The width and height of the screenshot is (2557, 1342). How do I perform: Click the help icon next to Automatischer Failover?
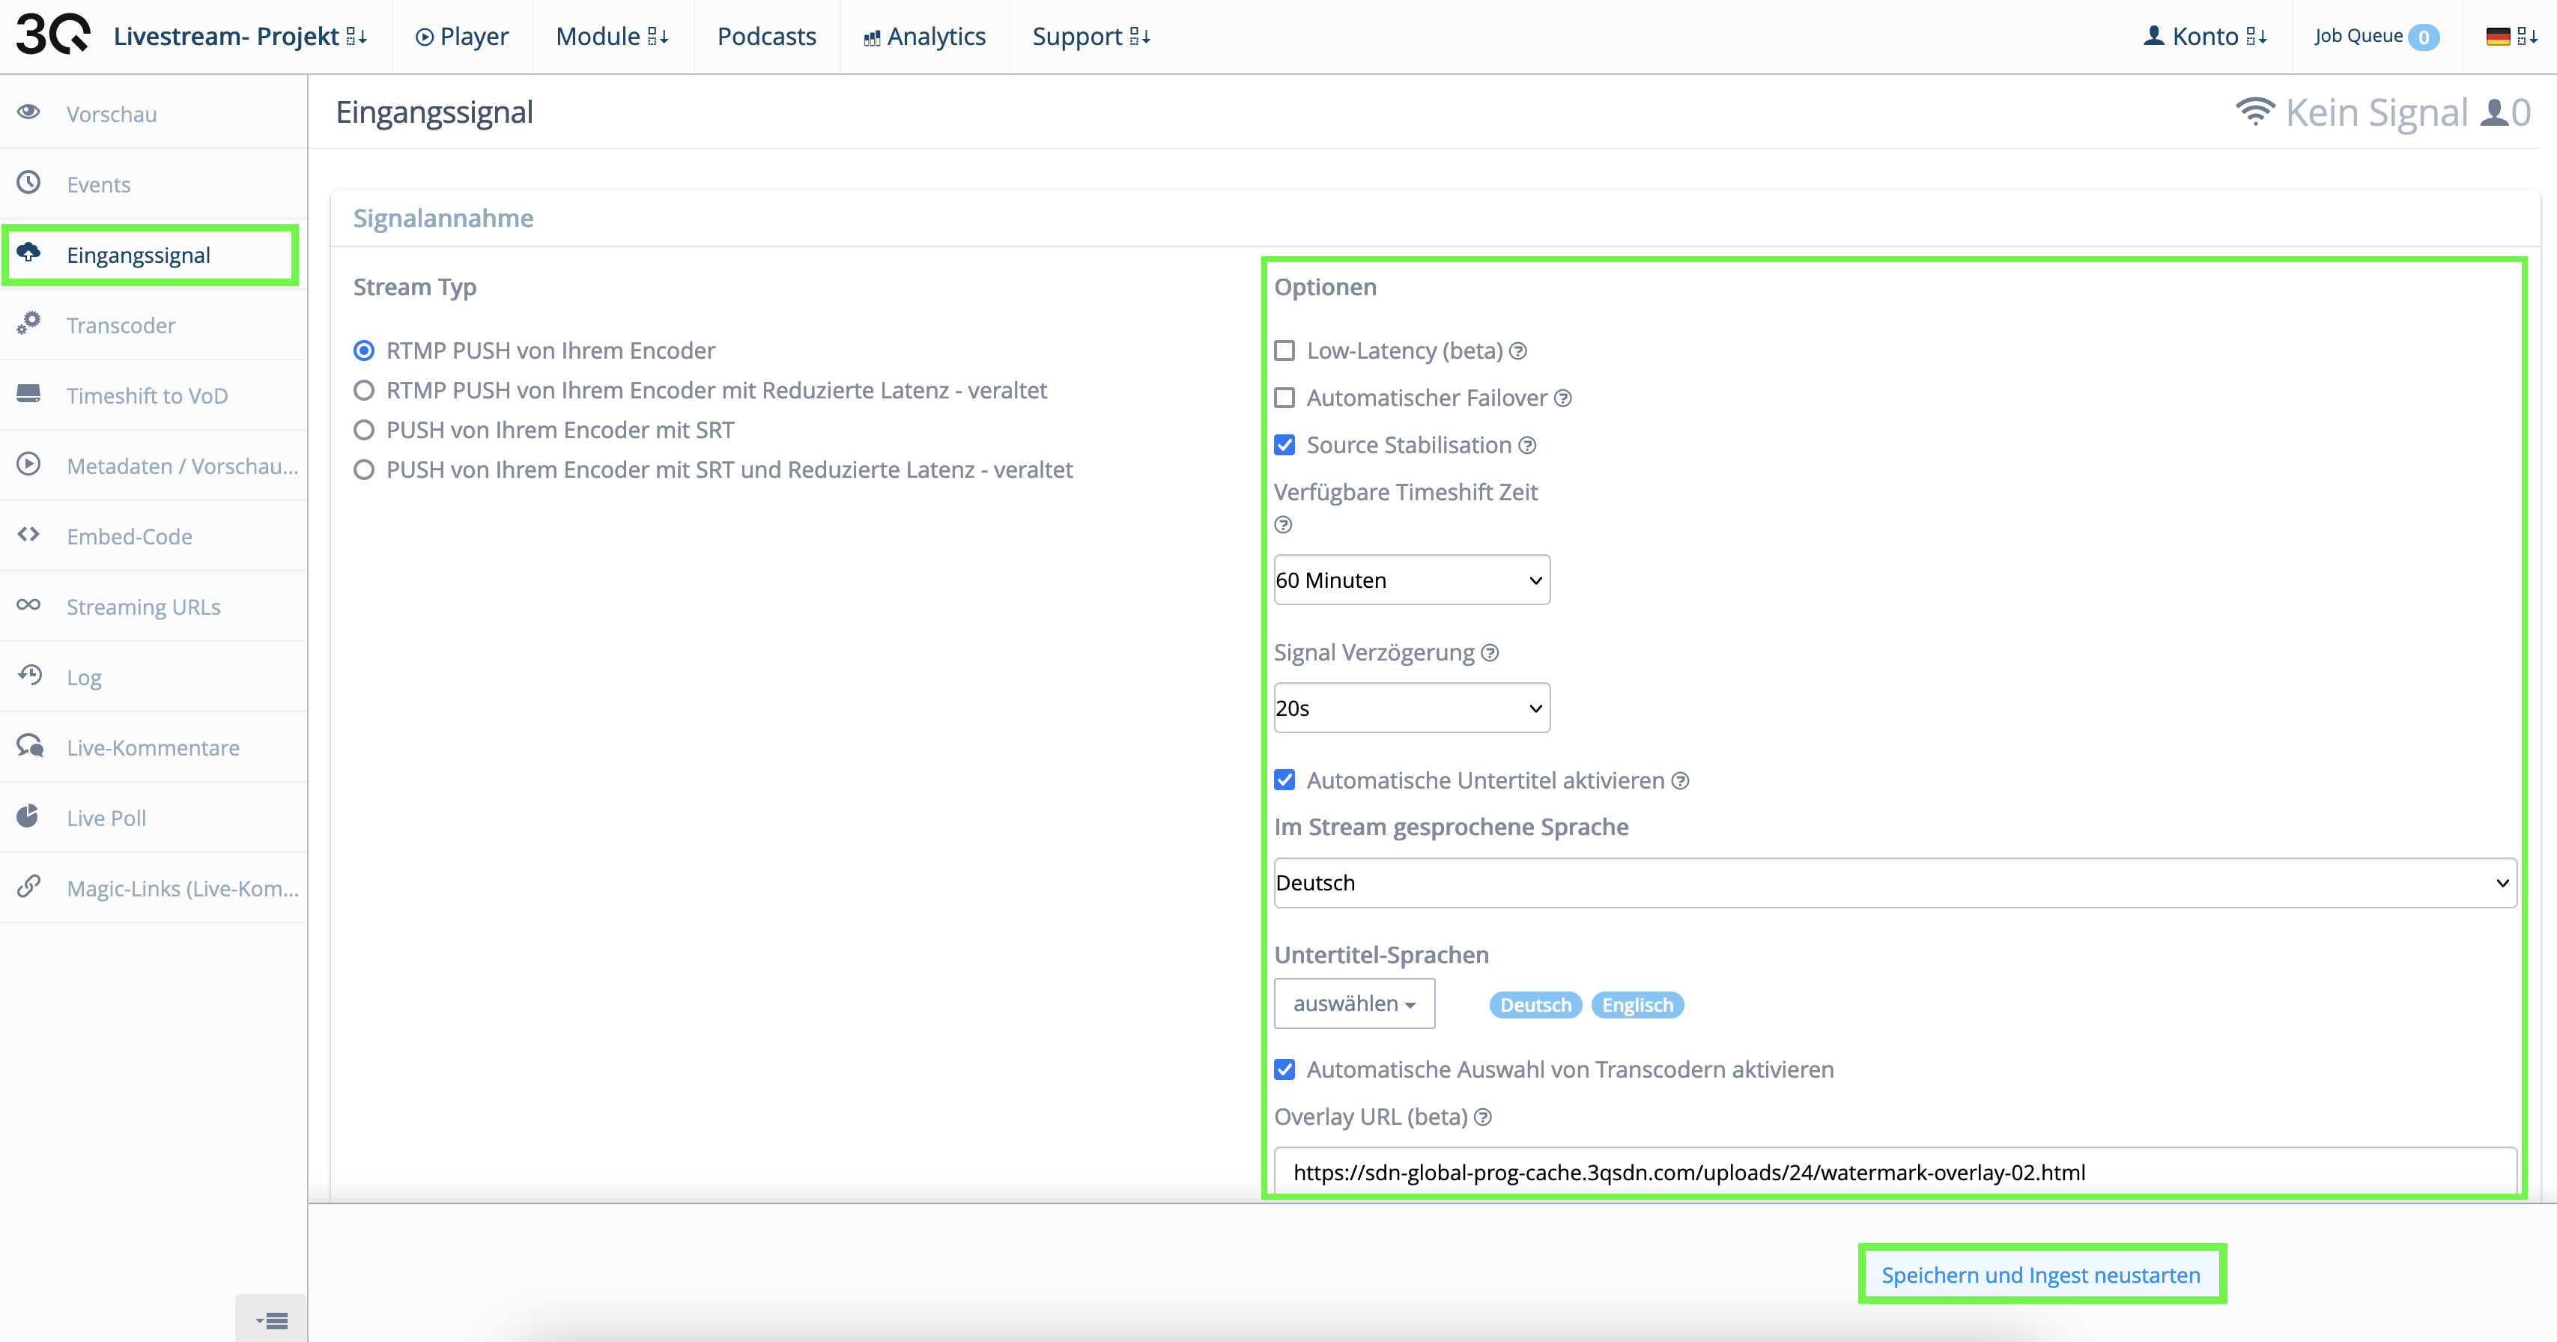[x=1562, y=398]
